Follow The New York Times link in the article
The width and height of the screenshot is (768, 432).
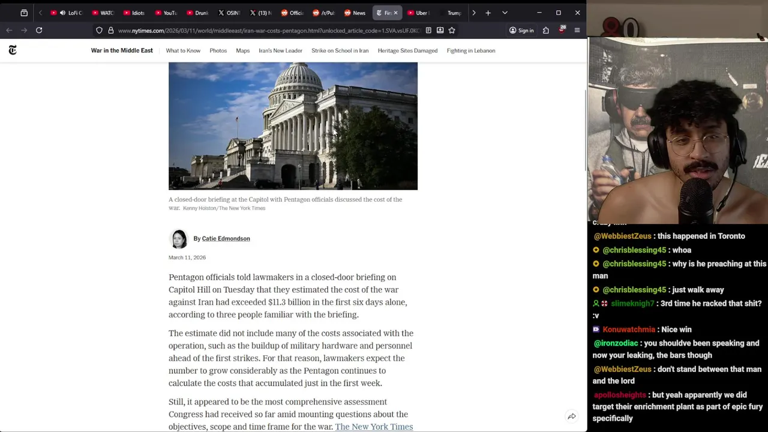[374, 427]
